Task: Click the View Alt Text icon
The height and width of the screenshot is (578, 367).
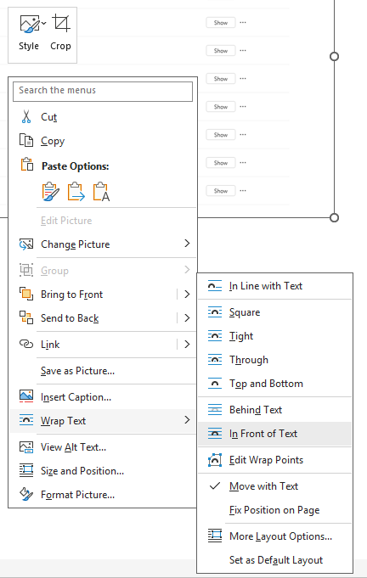Action: point(26,446)
